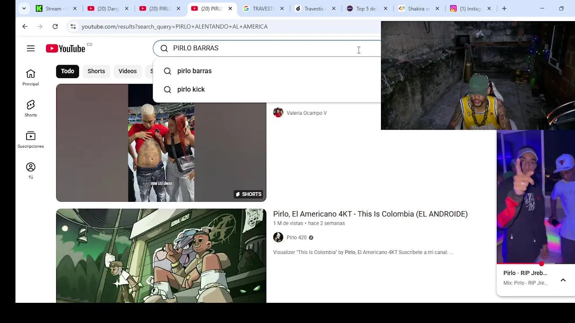Open Principal in the sidebar

(x=31, y=78)
